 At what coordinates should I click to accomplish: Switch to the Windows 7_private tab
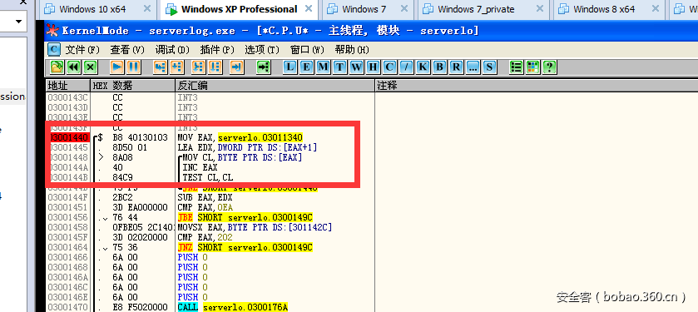click(x=476, y=9)
